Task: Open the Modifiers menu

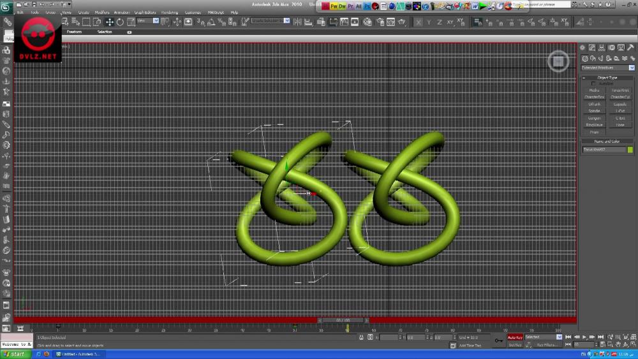Action: [x=102, y=12]
